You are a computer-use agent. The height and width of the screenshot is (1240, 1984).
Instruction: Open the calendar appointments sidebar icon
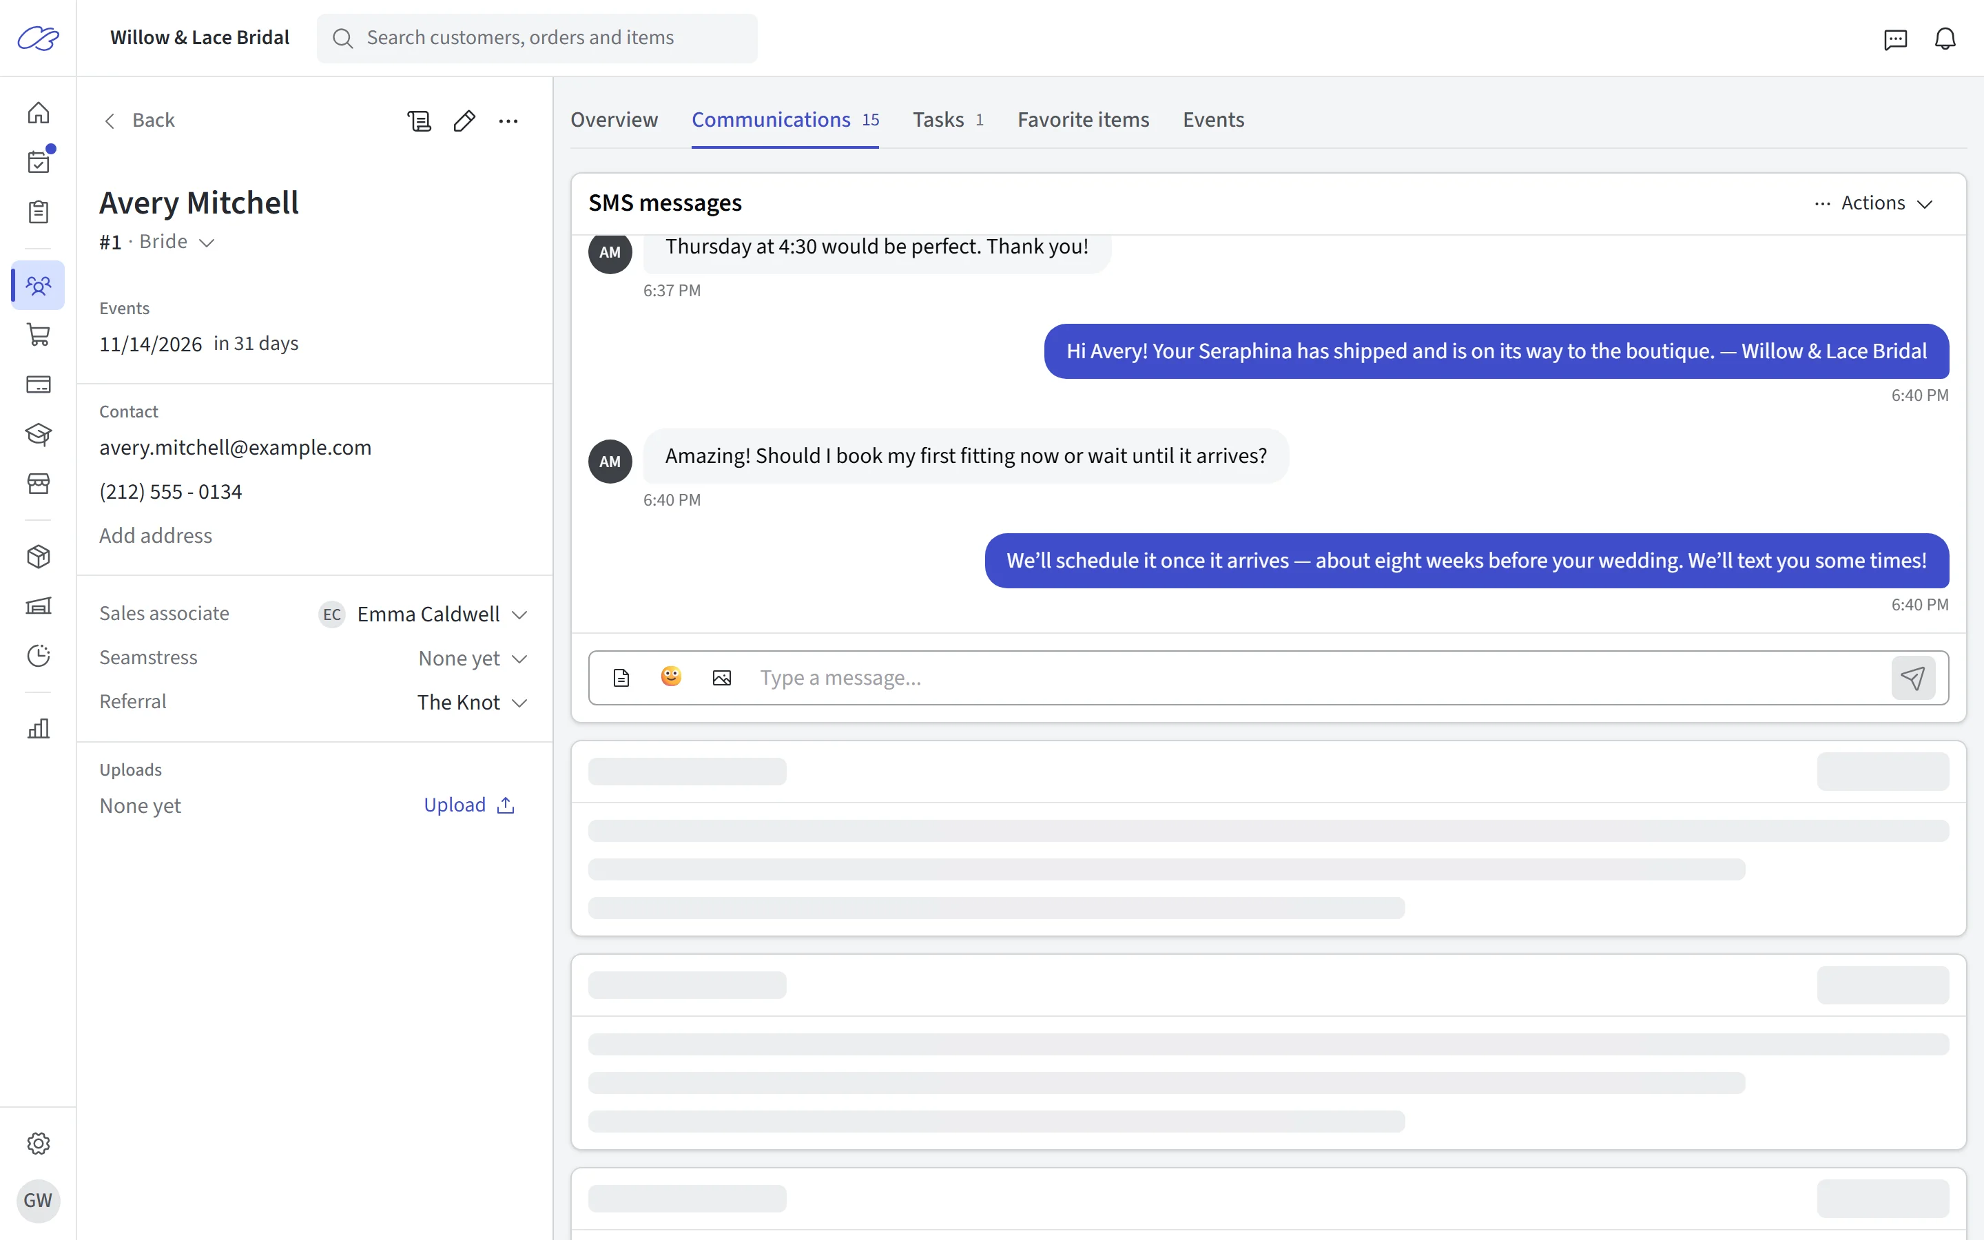coord(38,162)
